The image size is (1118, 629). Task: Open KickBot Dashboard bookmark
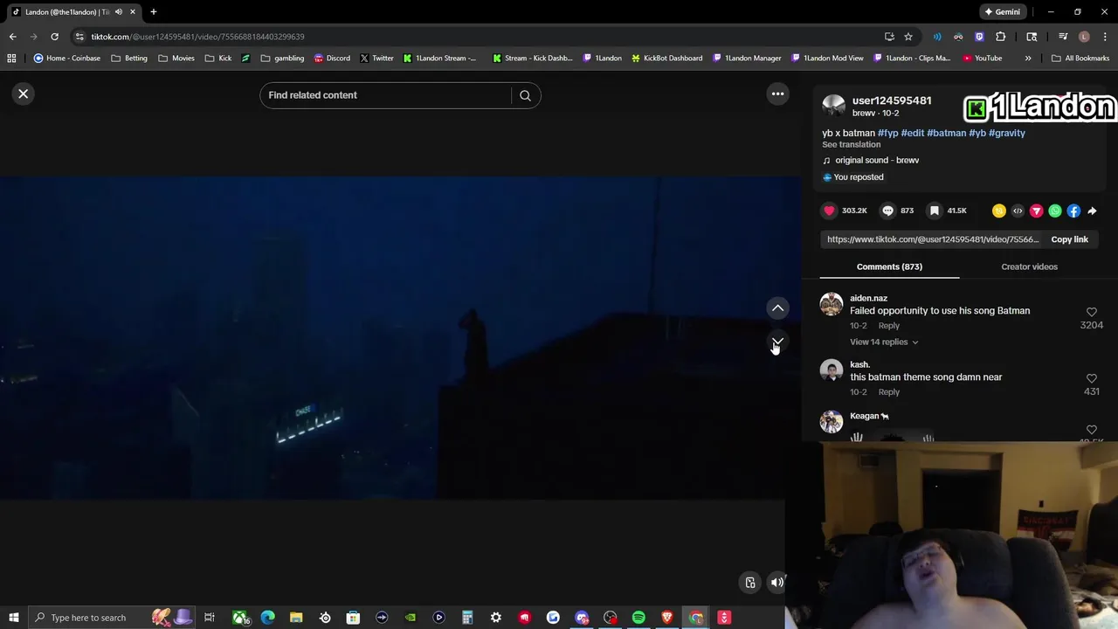click(x=667, y=58)
